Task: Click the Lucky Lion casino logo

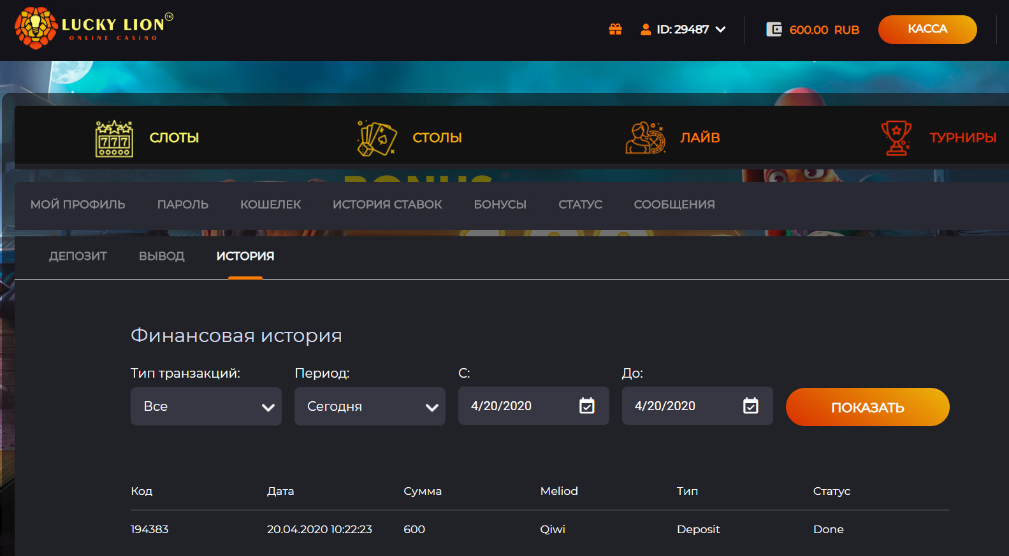Action: coord(93,28)
